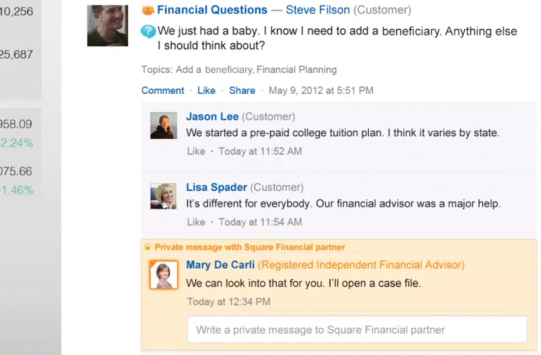Click the May 9, 2012 timestamp
541x355 pixels.
tap(321, 90)
